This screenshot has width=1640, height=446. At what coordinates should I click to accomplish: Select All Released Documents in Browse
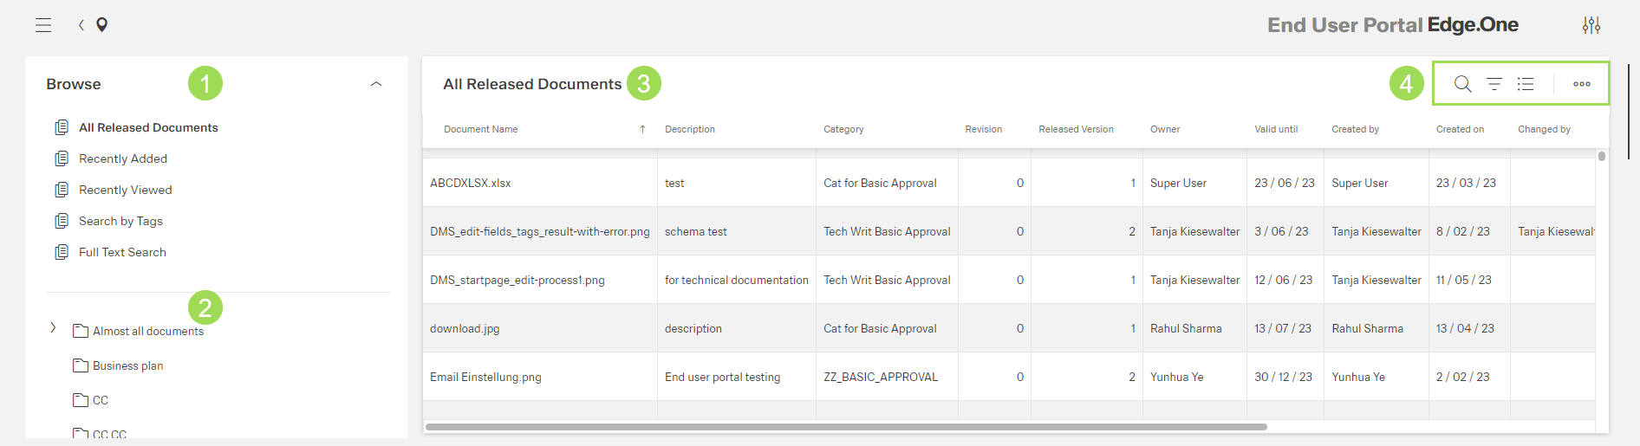pos(148,127)
